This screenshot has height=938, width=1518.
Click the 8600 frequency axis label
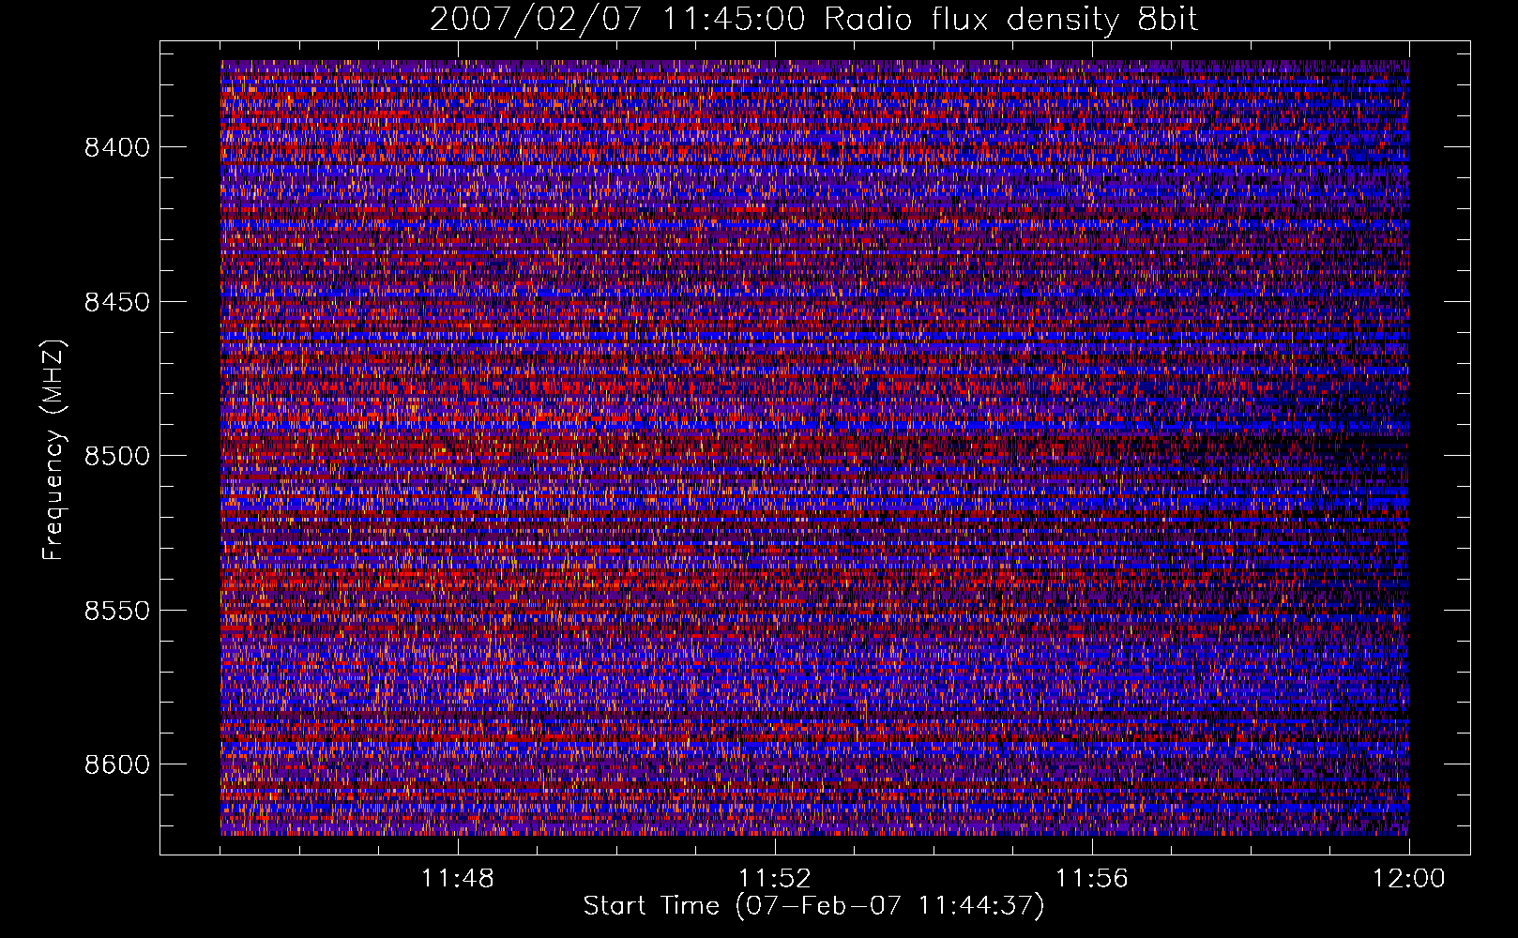[x=116, y=764]
